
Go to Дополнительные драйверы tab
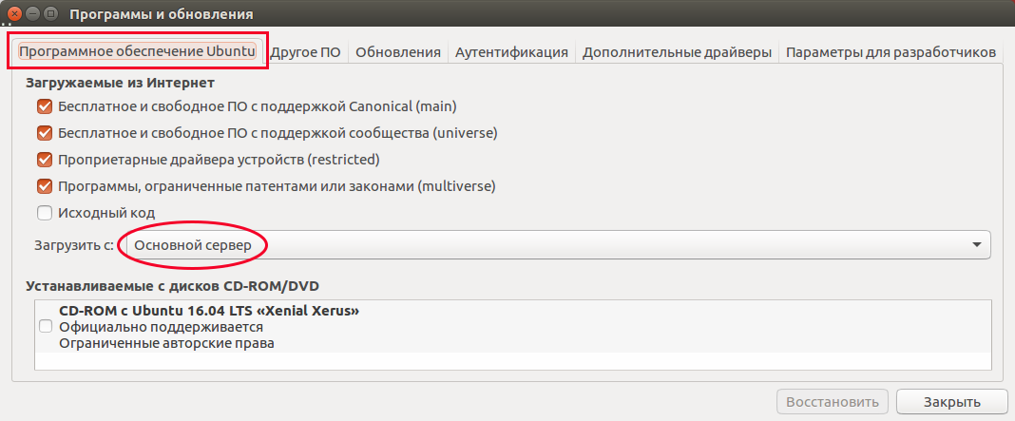tap(677, 52)
